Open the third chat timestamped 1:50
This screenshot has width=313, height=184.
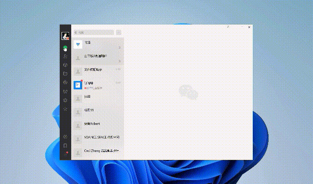(x=98, y=71)
